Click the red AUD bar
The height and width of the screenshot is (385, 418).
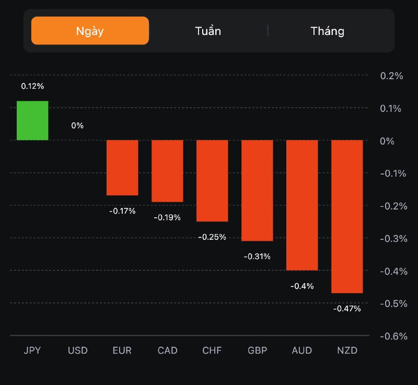click(302, 205)
